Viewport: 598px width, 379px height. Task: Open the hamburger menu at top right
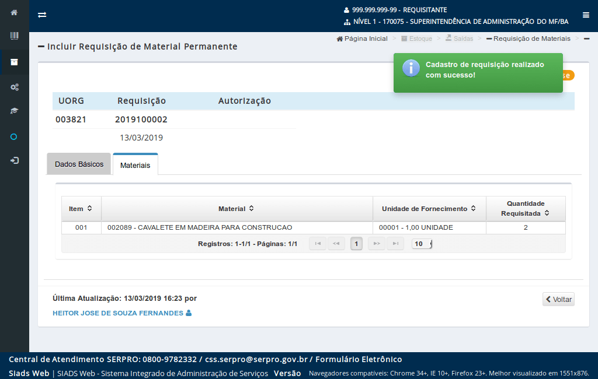coord(586,15)
